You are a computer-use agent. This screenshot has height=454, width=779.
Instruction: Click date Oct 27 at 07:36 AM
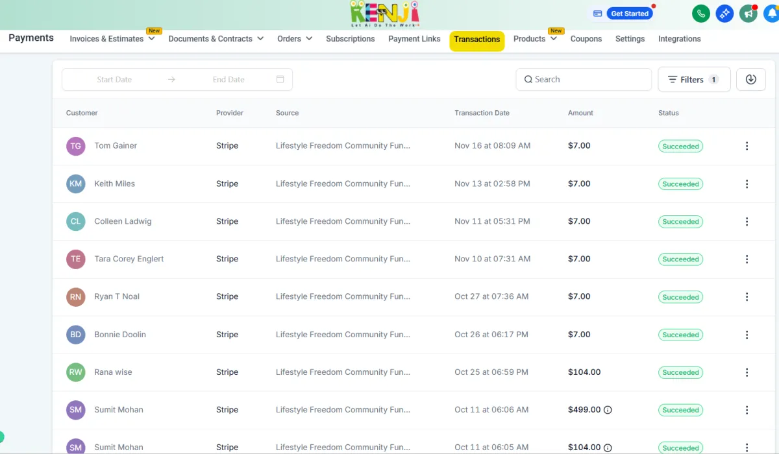[x=491, y=296]
